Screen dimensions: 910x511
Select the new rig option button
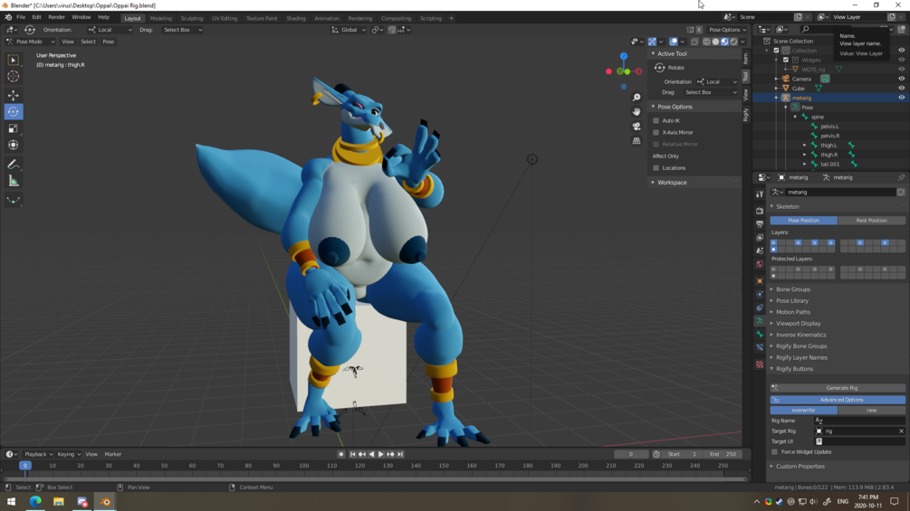pyautogui.click(x=871, y=411)
